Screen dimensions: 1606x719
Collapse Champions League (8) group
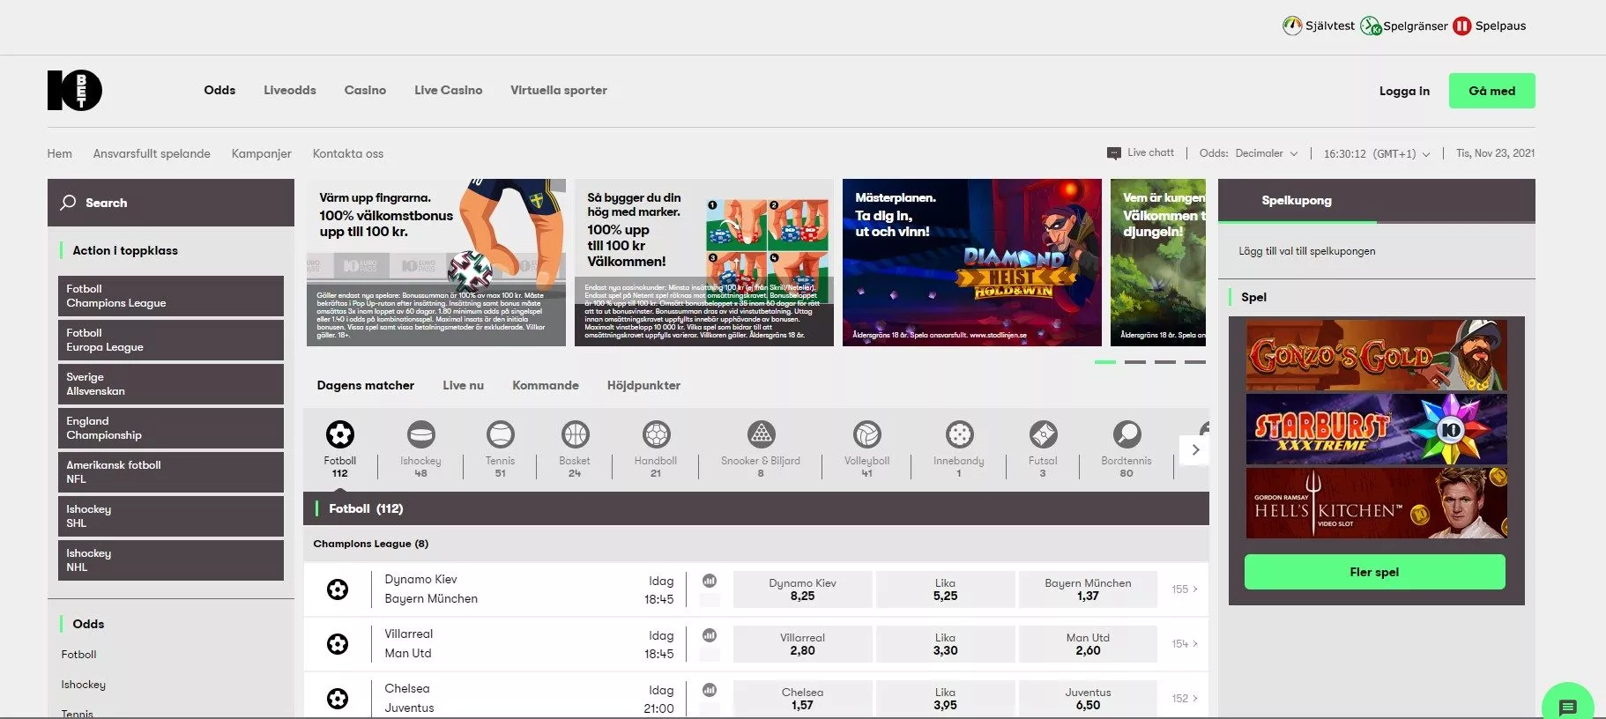coord(756,544)
